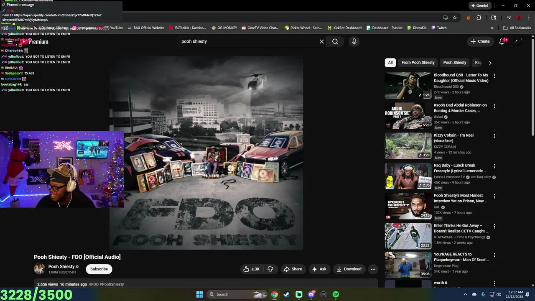The width and height of the screenshot is (535, 301).
Task: Open options for Ksoo's Dad Abdul Robinson video
Action: pyautogui.click(x=494, y=106)
